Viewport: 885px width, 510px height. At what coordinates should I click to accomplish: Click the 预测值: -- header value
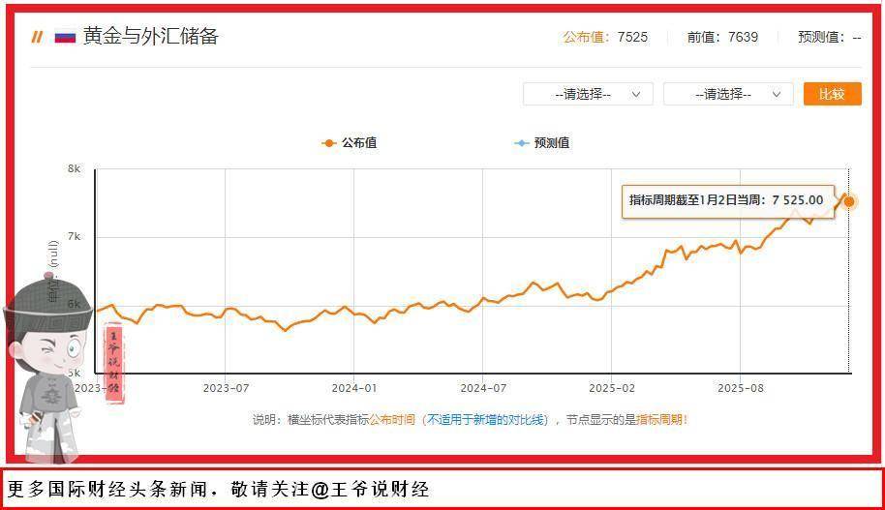(x=829, y=37)
